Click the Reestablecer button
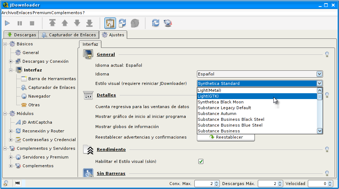Image resolution: width=339 pixels, height=189 pixels. (x=226, y=137)
